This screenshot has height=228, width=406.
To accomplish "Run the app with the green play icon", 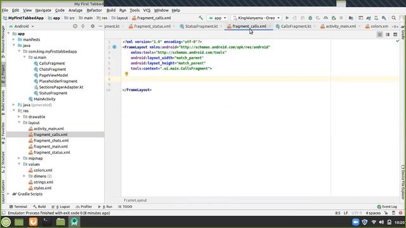I will coord(287,18).
